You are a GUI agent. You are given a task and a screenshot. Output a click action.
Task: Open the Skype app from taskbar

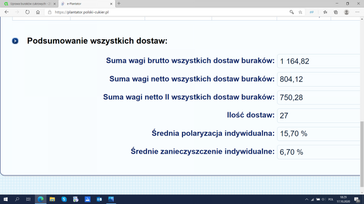(x=64, y=199)
